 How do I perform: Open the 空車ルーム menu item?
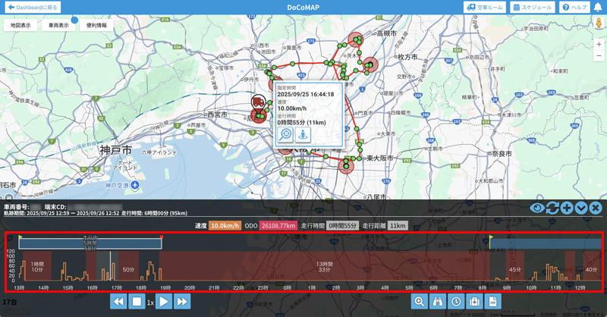(x=485, y=8)
